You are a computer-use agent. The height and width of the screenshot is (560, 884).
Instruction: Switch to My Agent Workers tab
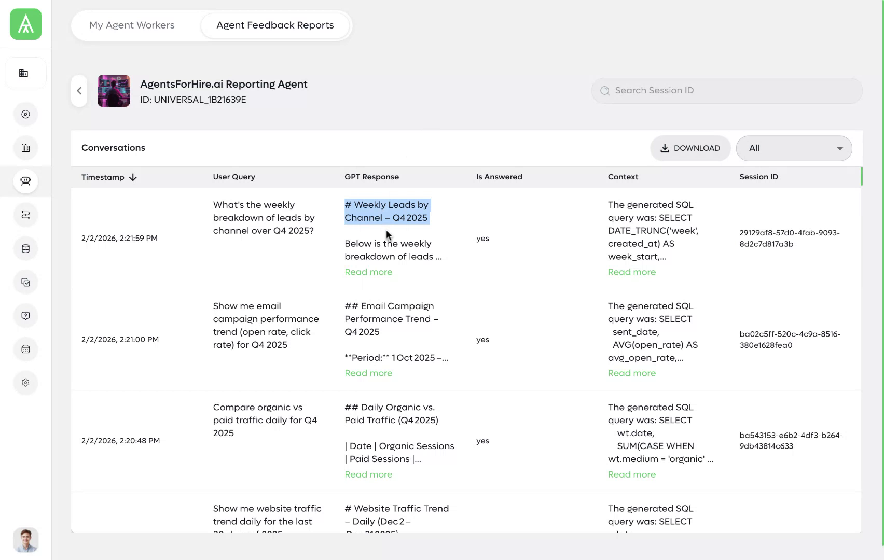[x=132, y=25]
